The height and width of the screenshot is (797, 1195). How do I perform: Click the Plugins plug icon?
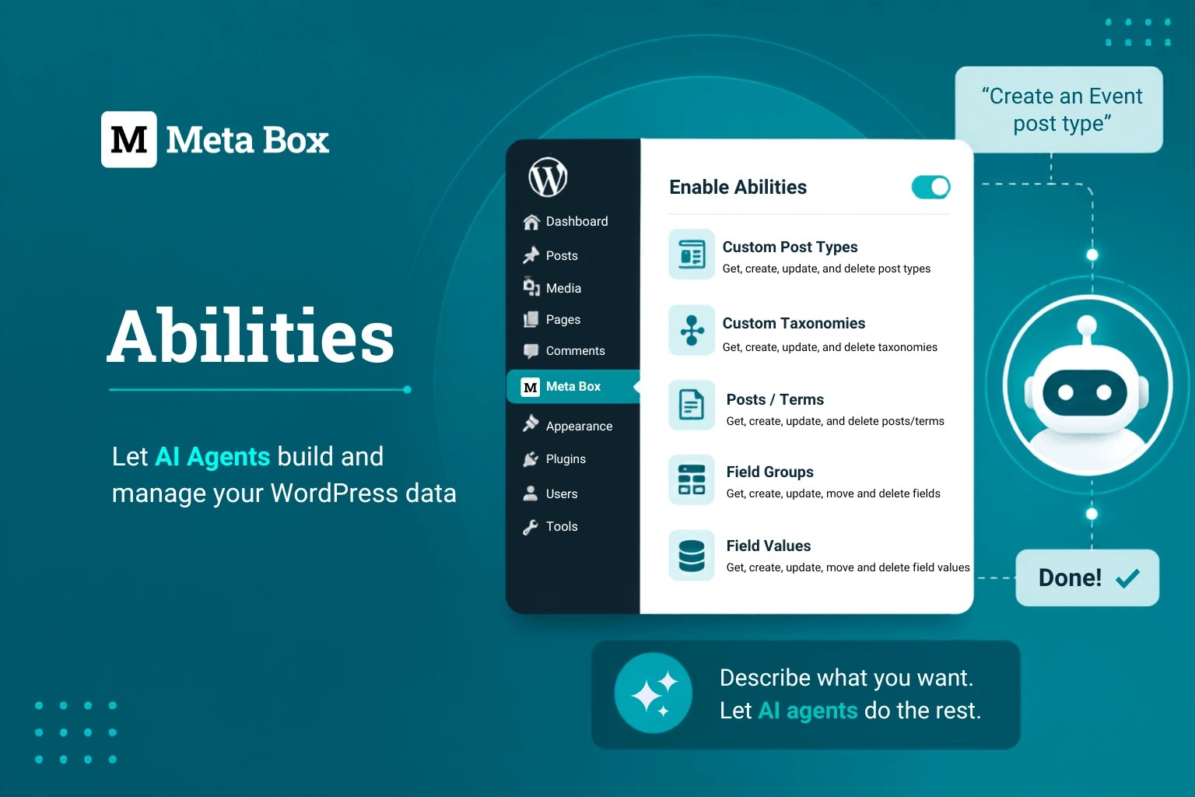click(531, 459)
